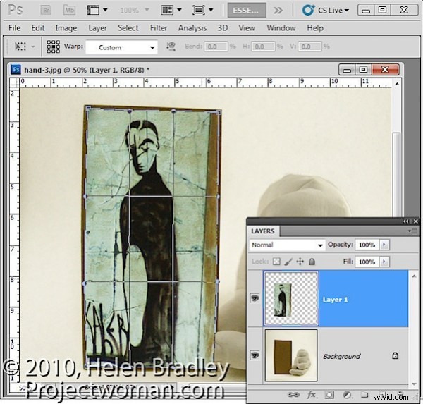Add a layer mask icon in the Layers panel
This screenshot has height=404, width=423.
pos(329,395)
